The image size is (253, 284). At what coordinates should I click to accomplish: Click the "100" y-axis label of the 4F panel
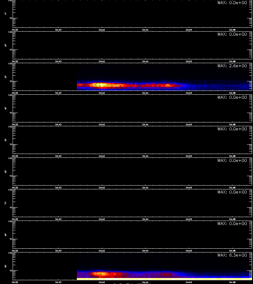point(10,95)
